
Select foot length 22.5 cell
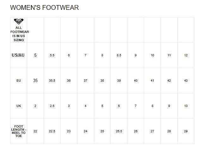click(52, 131)
